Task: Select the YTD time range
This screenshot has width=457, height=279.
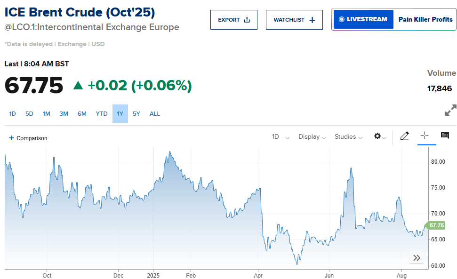Action: (x=102, y=114)
